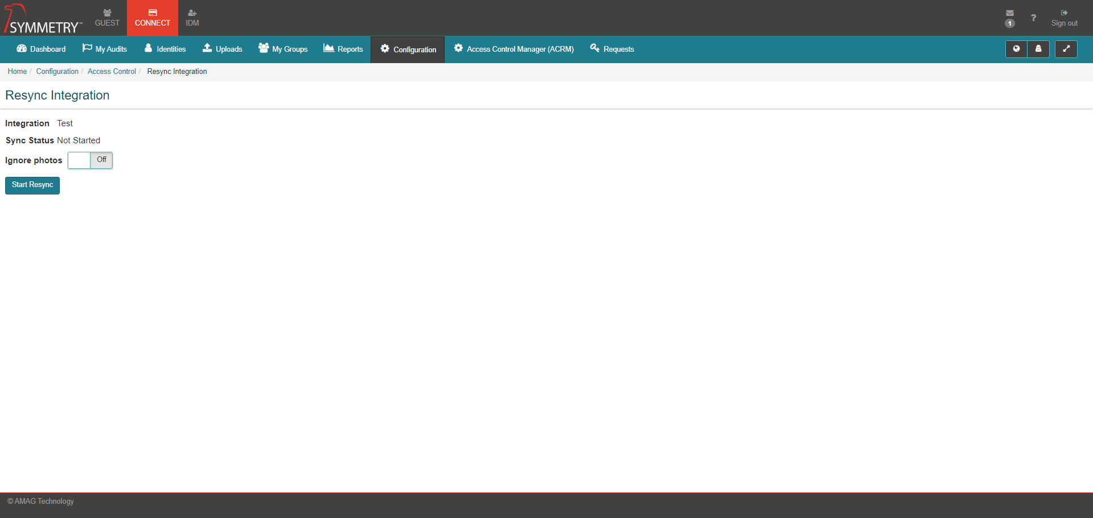
Task: Click the integration name 'Test'
Action: pos(65,123)
